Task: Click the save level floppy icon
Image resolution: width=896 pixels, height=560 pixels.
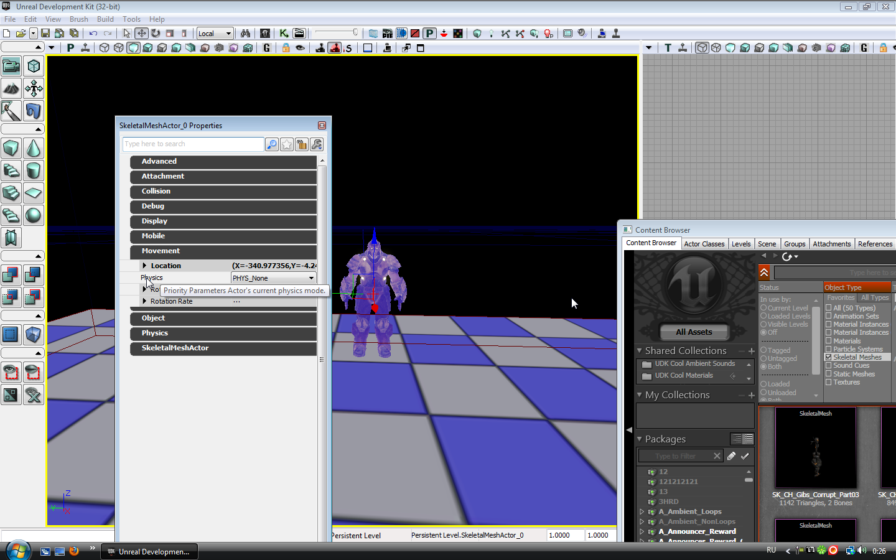Action: pos(45,34)
